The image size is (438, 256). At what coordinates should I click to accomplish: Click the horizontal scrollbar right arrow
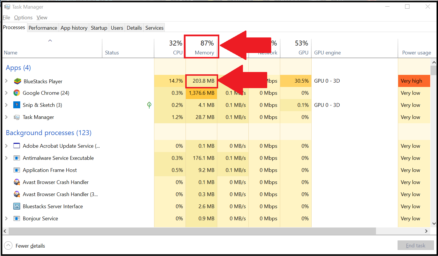(426, 231)
